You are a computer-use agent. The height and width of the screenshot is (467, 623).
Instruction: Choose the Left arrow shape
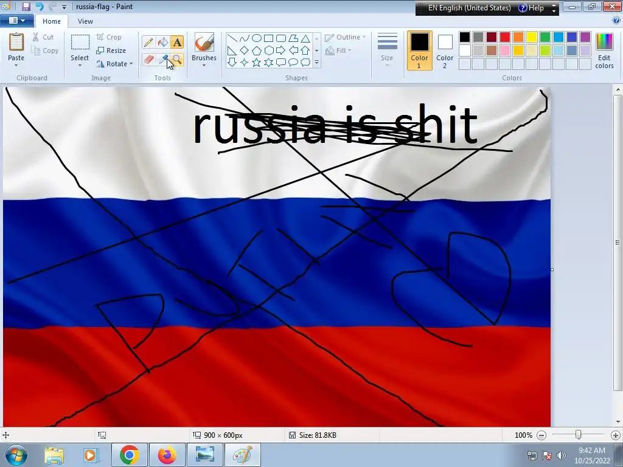coord(293,50)
